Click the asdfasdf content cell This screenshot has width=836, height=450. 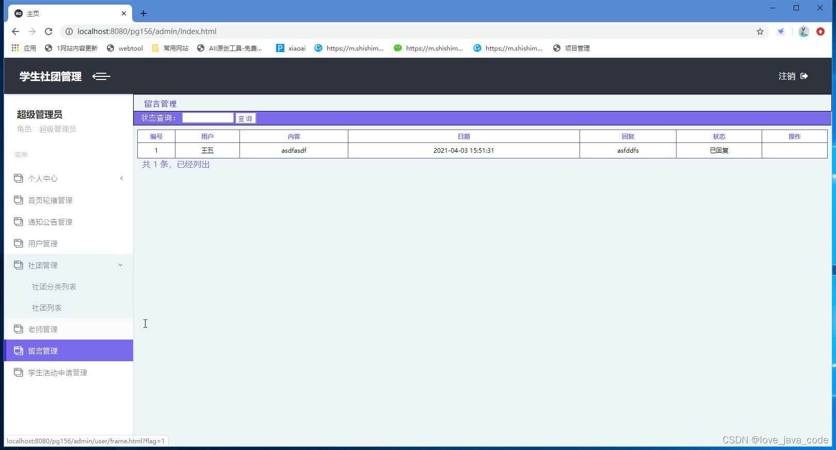(294, 151)
